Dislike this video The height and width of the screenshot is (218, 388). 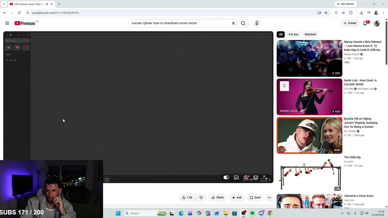[201, 198]
